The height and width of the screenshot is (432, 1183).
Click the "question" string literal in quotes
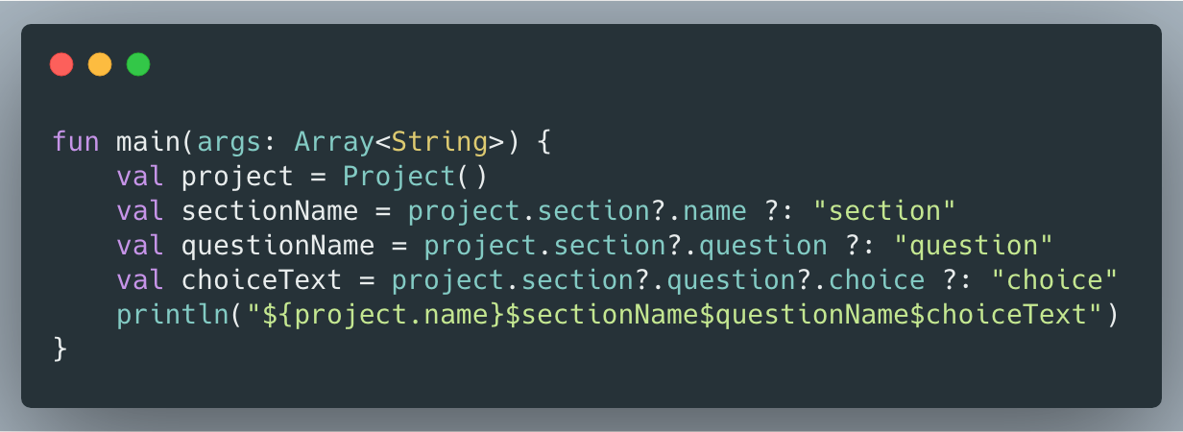pos(972,246)
